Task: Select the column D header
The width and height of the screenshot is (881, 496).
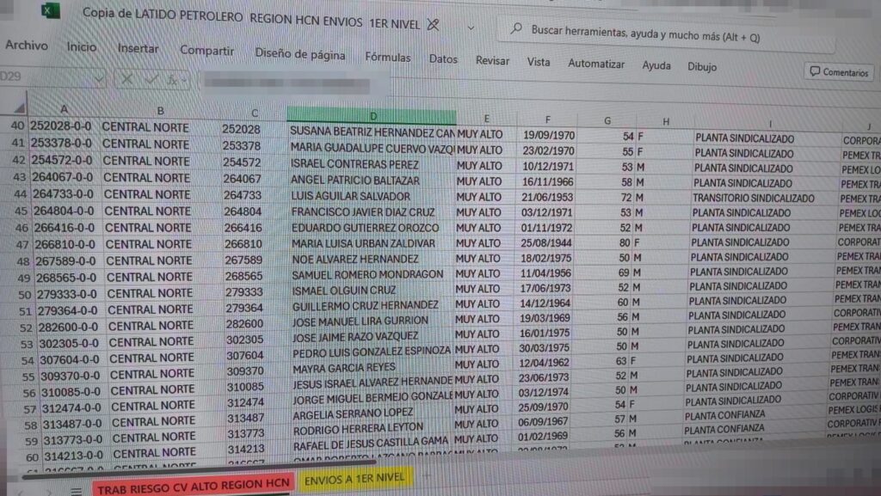Action: [x=371, y=116]
